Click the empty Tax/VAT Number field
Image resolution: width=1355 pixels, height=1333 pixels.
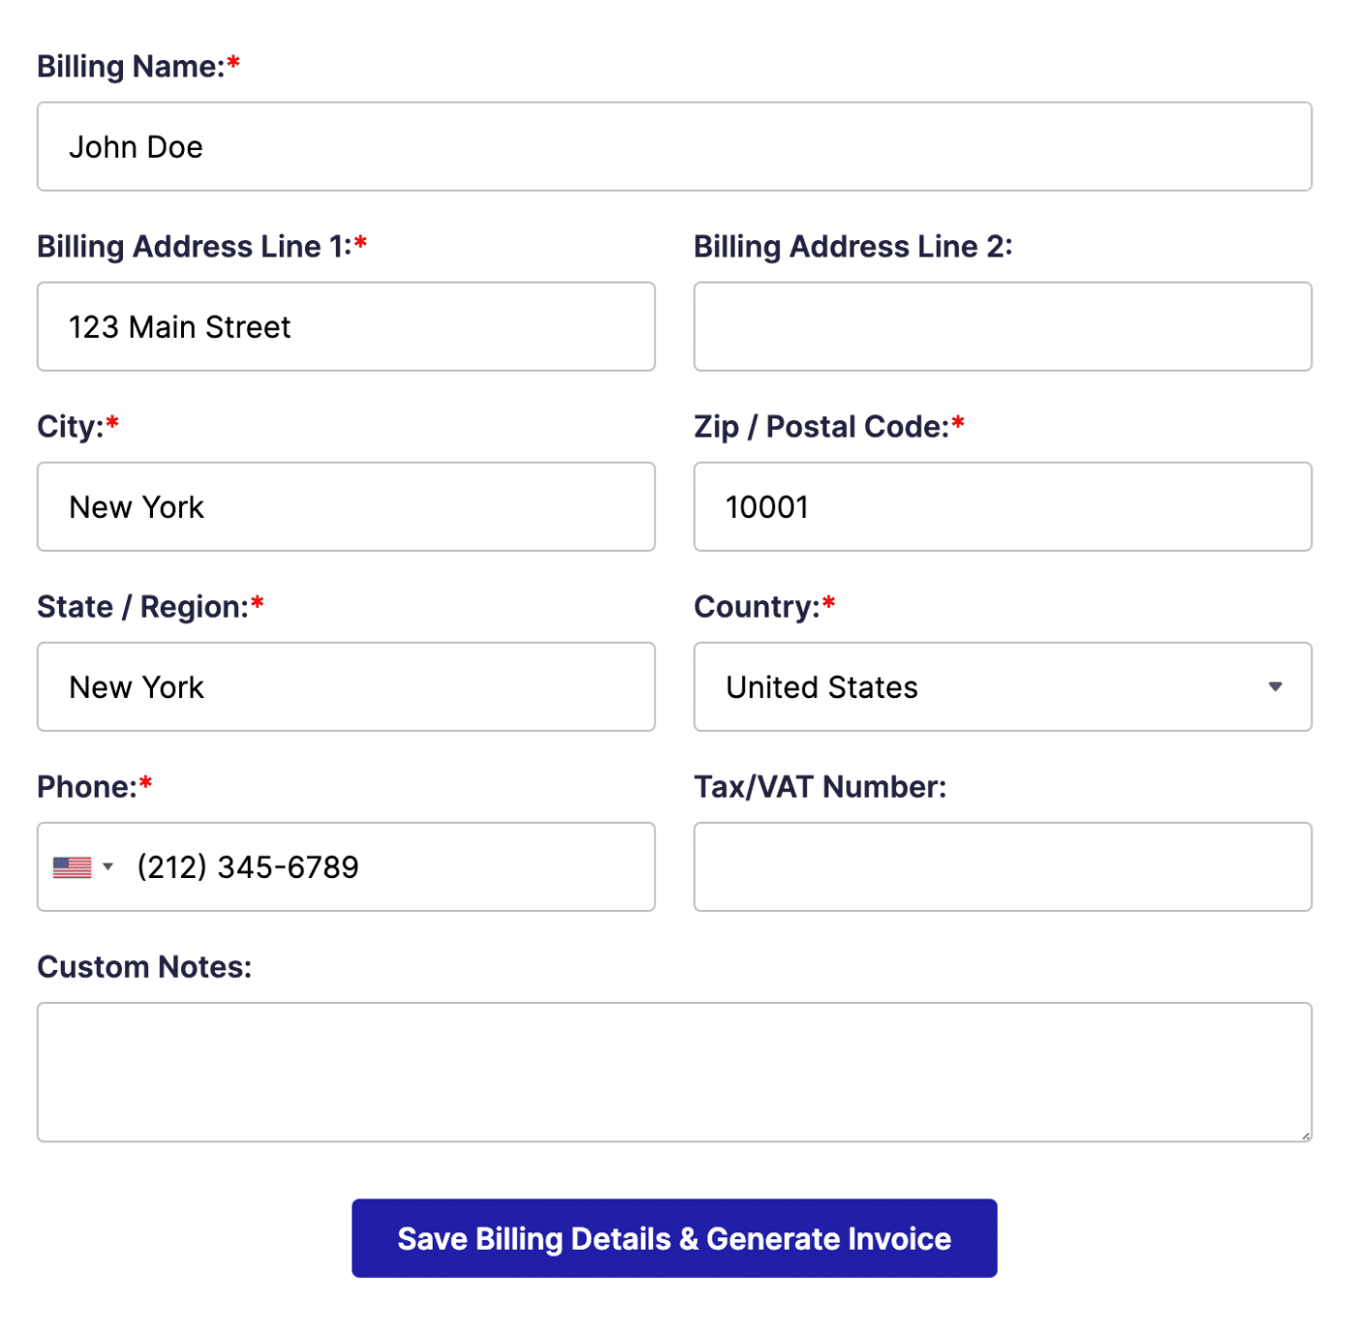coord(1003,866)
